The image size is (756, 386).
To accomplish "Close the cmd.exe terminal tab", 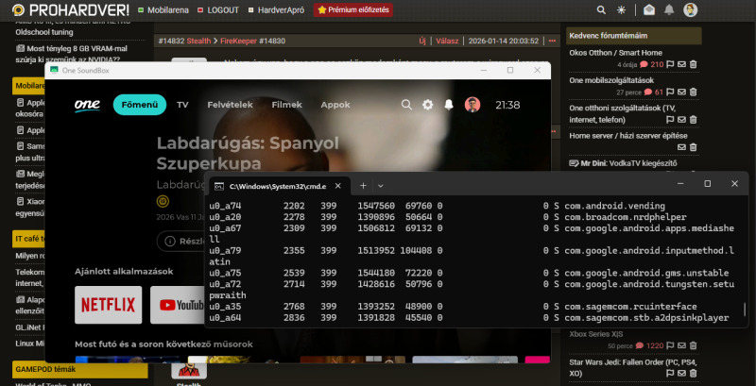I will pyautogui.click(x=338, y=186).
